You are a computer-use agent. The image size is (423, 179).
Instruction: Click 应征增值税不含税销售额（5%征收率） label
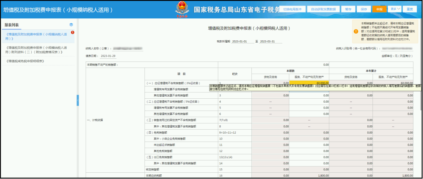(174, 101)
